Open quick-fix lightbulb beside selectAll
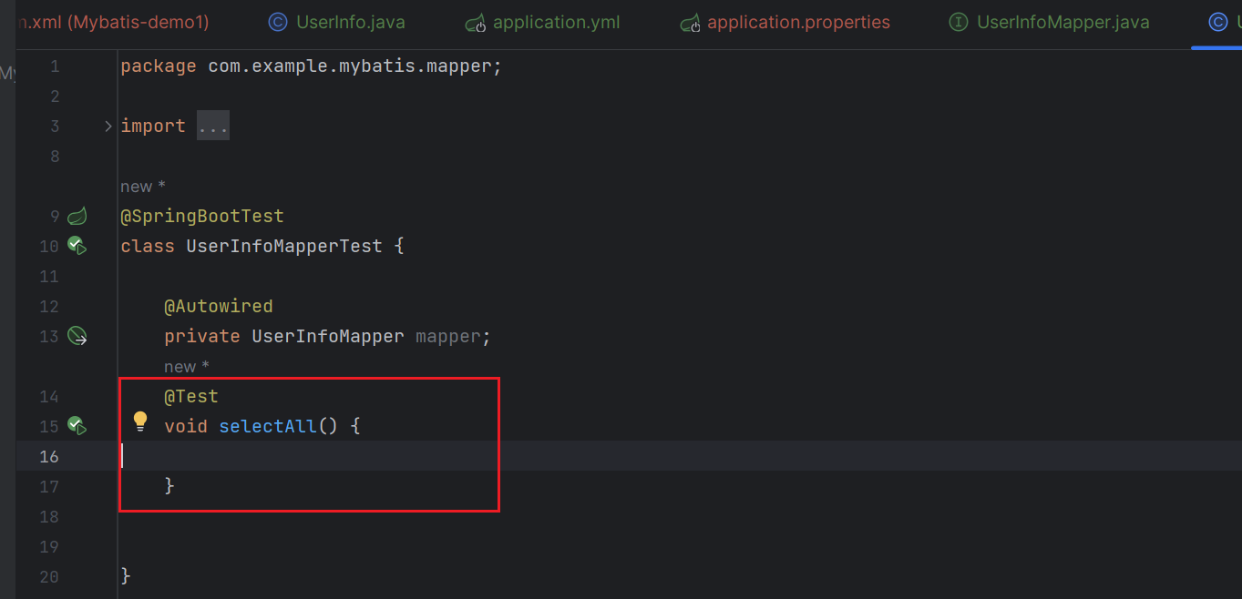1242x599 pixels. click(x=140, y=421)
